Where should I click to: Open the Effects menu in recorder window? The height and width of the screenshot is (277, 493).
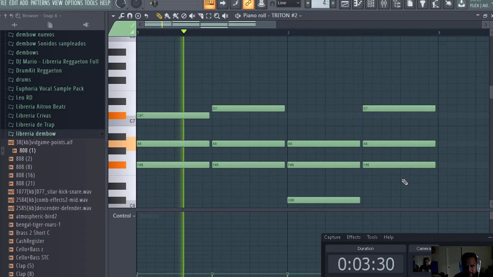[354, 237]
